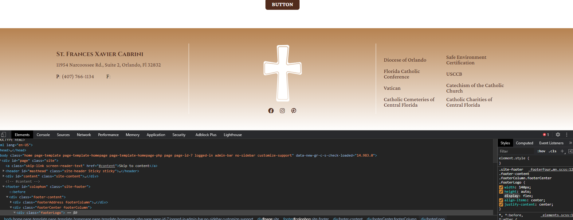Open the Computed styles tab
Image resolution: width=573 pixels, height=220 pixels.
point(524,143)
